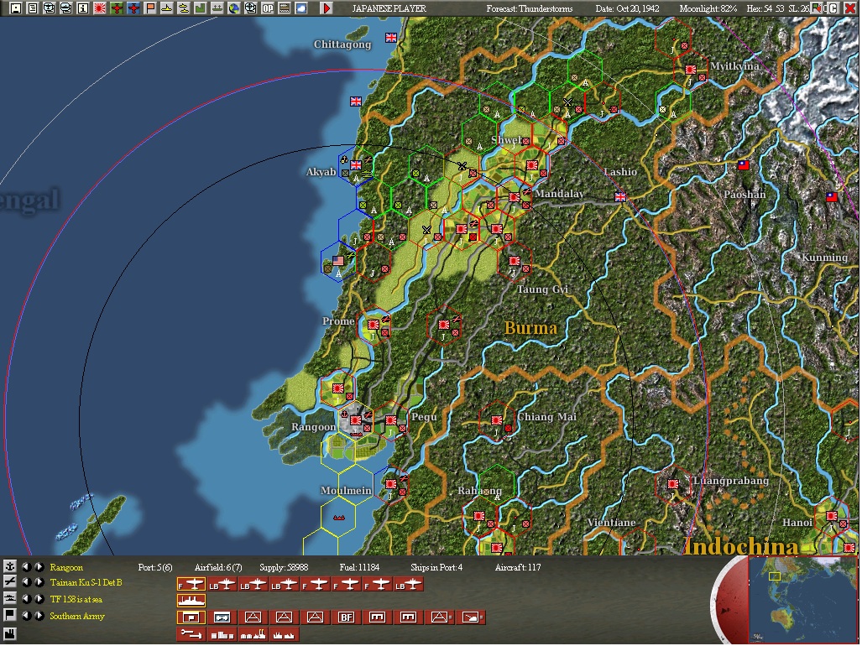Image resolution: width=862 pixels, height=646 pixels.
Task: Select the Prome Japanese unit hex
Action: [374, 326]
